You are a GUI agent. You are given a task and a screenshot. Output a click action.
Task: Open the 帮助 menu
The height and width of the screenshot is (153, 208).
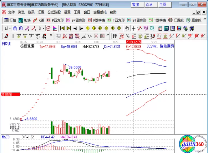pyautogui.click(x=113, y=12)
